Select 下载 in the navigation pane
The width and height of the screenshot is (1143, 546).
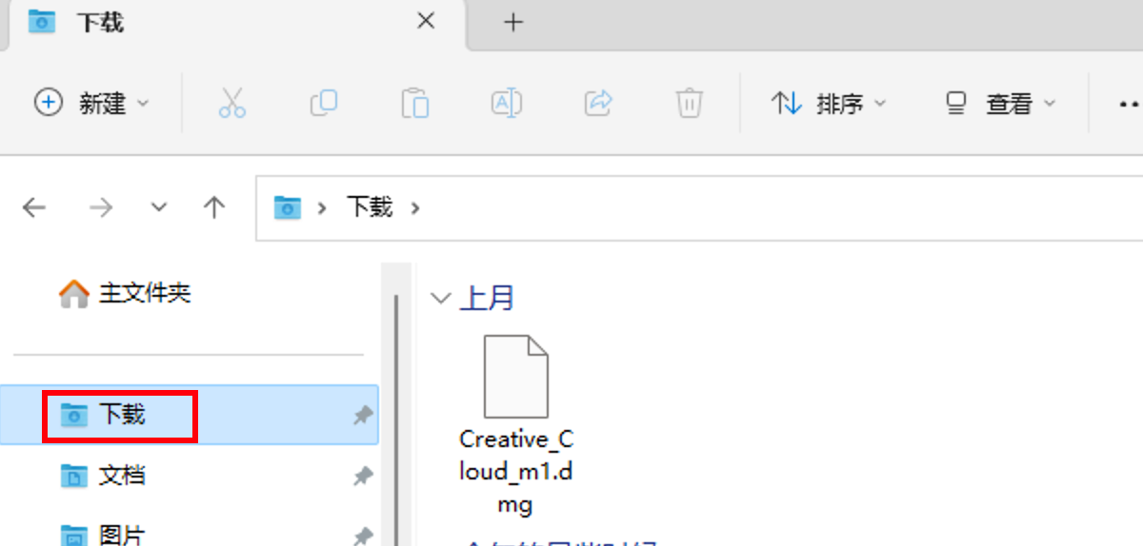click(x=190, y=415)
